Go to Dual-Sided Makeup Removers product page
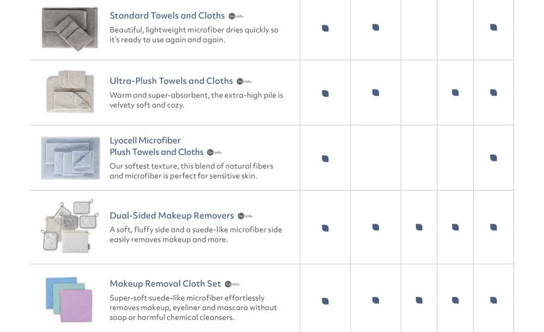544x332 pixels. [x=172, y=216]
